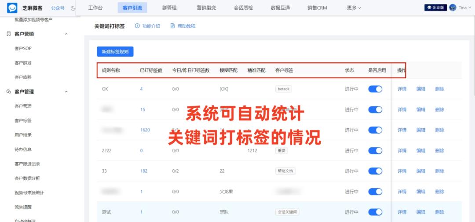
Task: Open 视频号来源统计 in the sidebar
Action: click(29, 193)
